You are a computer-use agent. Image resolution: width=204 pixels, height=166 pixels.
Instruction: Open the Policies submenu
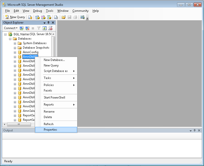56,85
